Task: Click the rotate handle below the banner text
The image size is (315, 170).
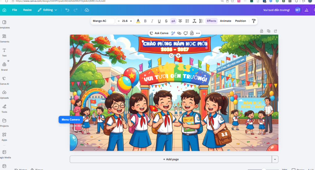Action: point(171,56)
